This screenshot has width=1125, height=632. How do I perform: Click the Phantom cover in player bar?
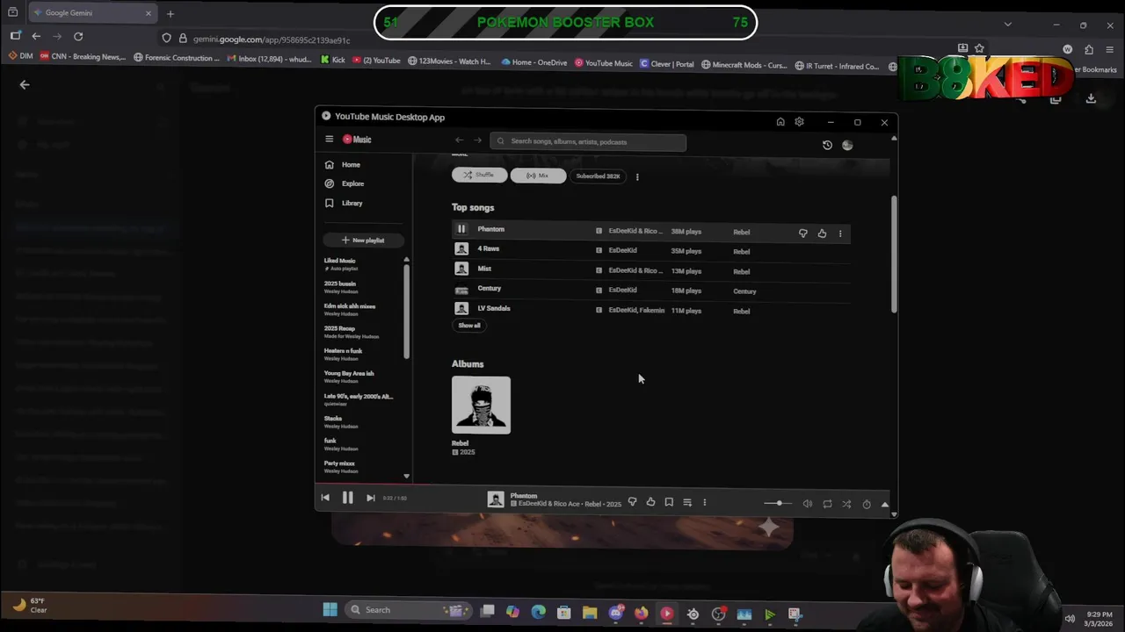coord(496,499)
